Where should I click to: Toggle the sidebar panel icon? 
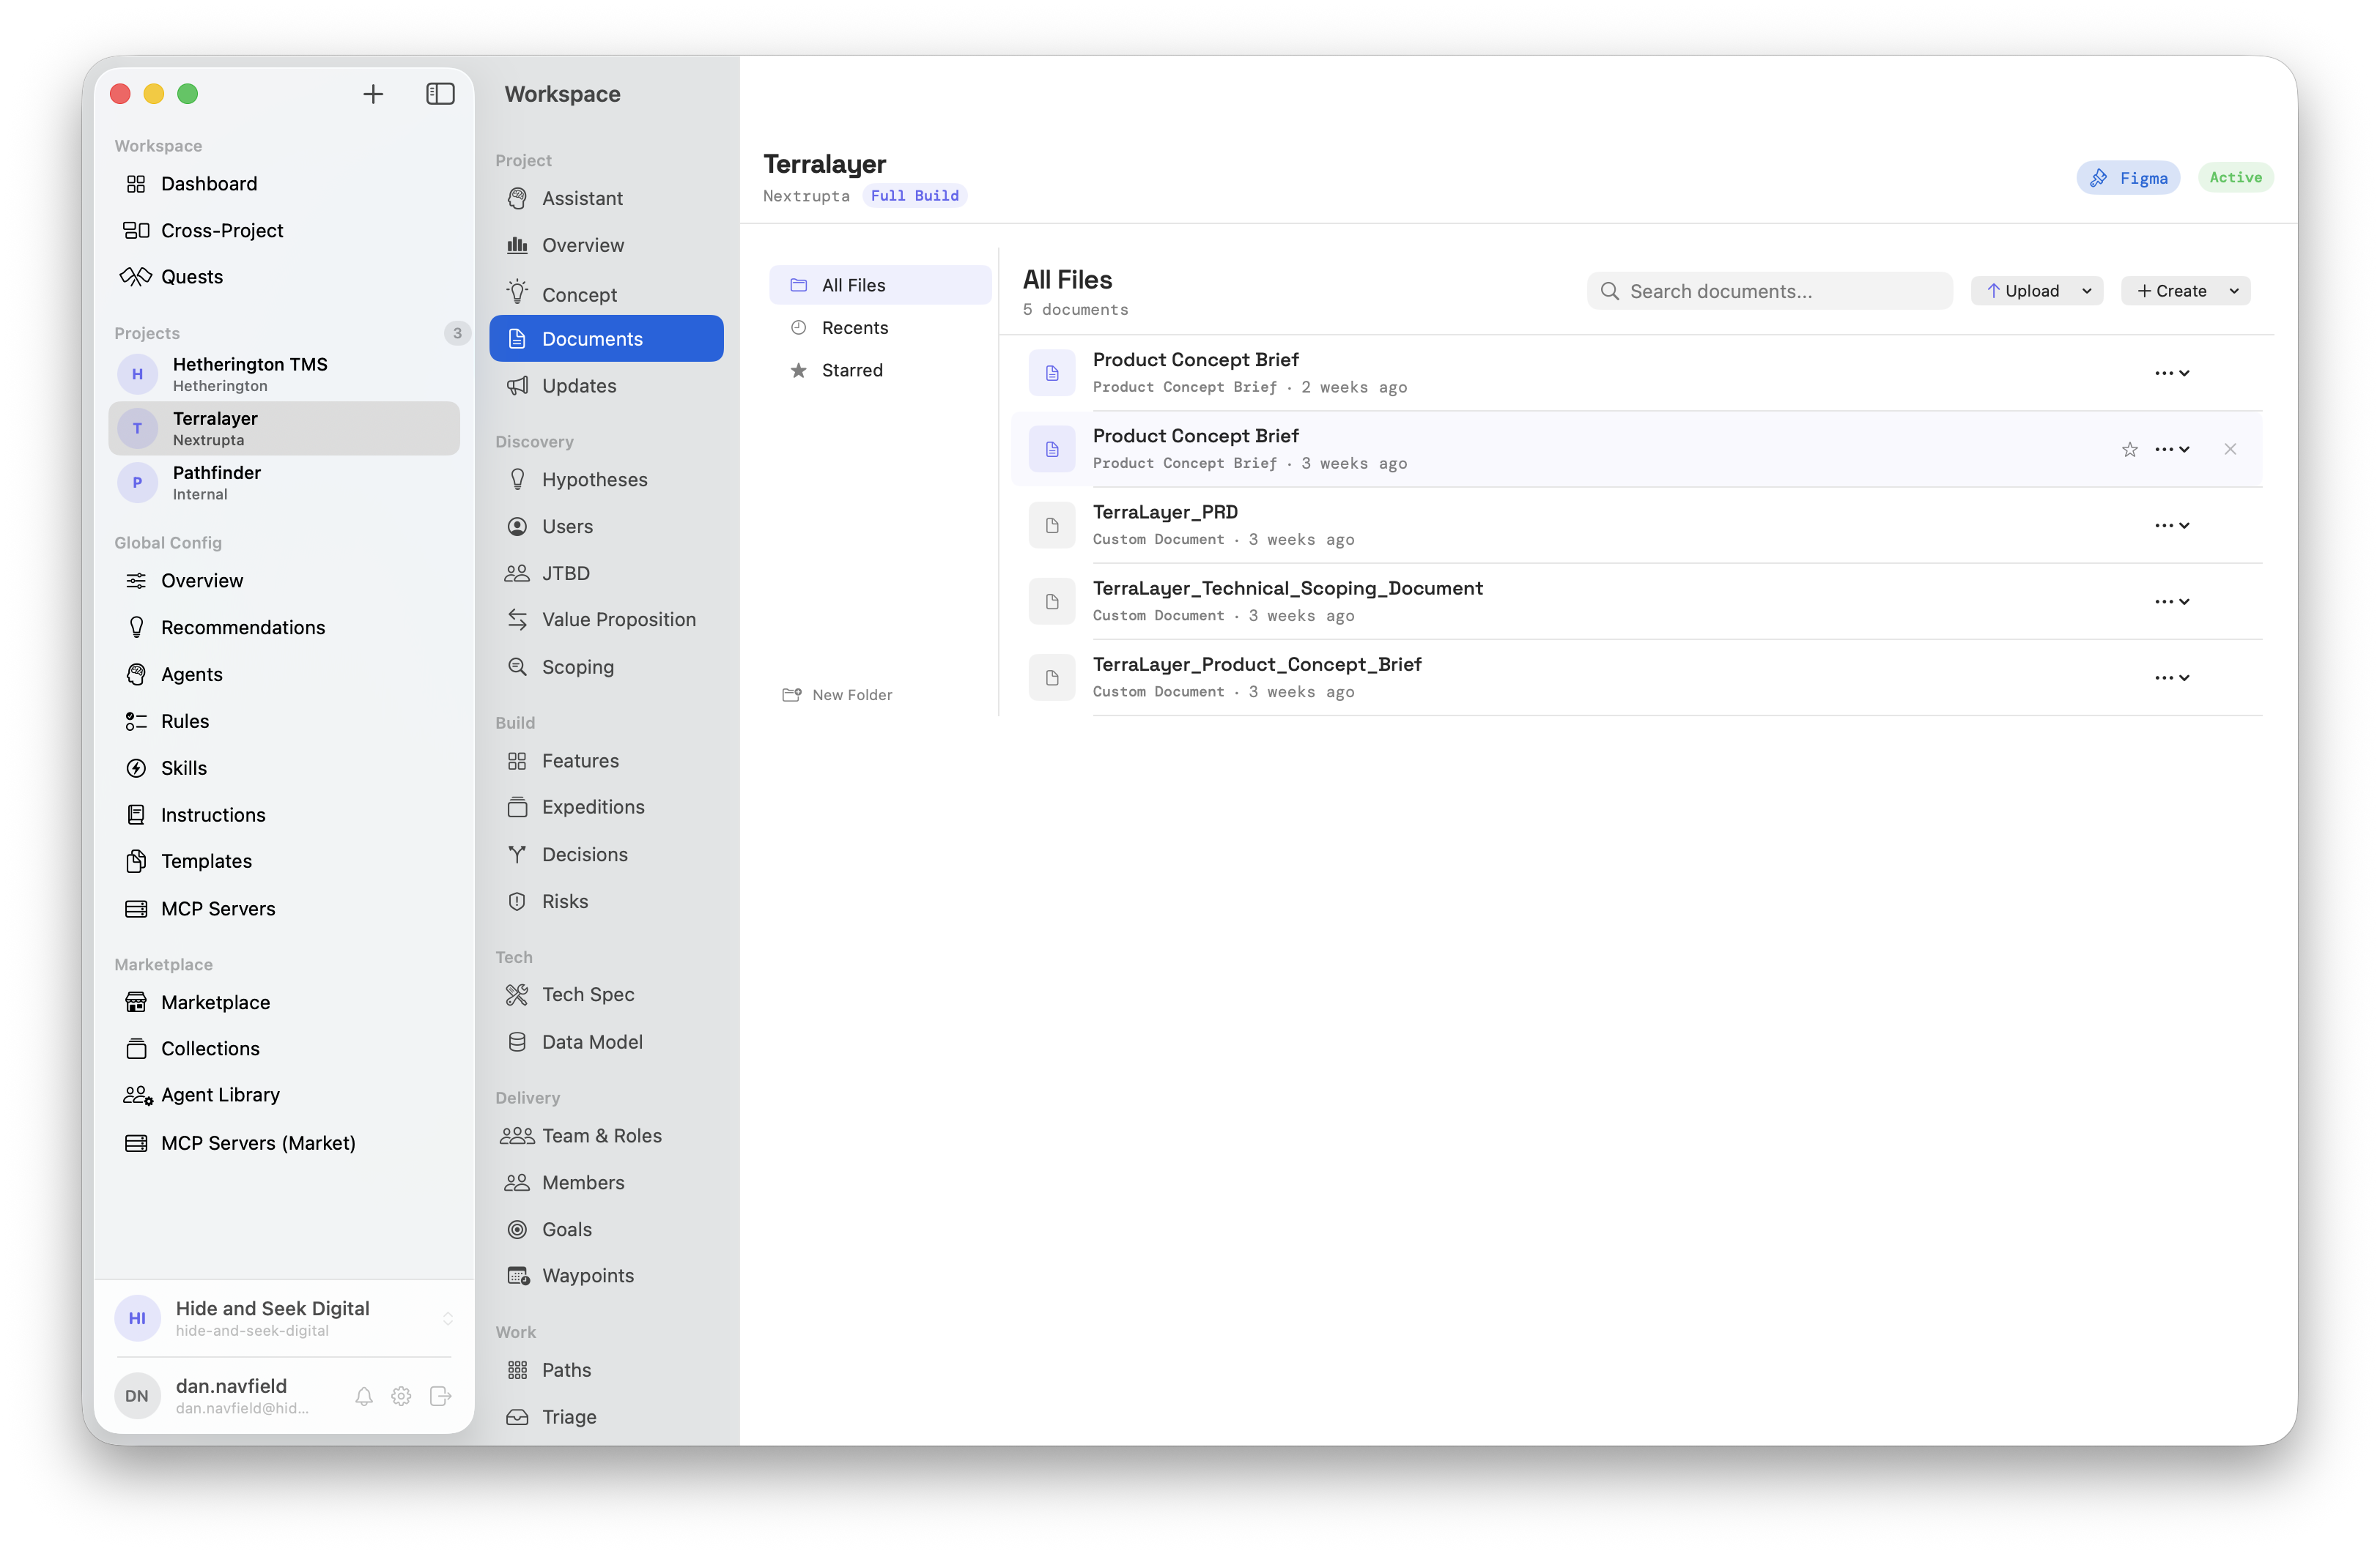[x=440, y=94]
